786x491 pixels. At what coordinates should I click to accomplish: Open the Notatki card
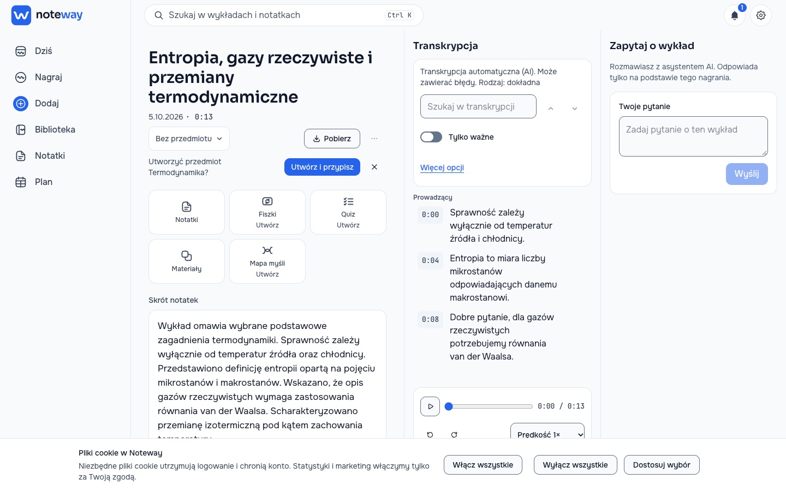tap(187, 212)
